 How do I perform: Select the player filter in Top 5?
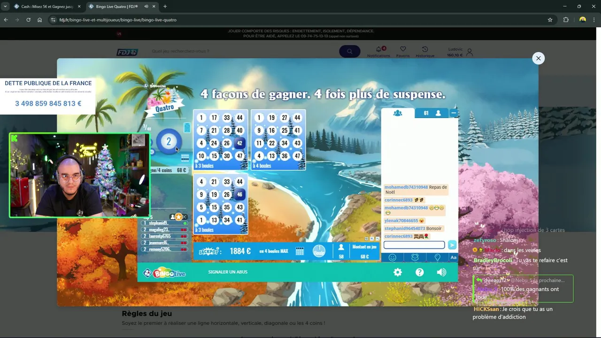172,217
